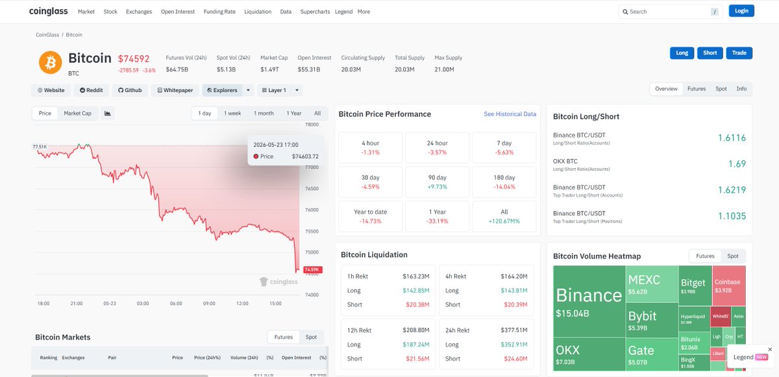Click the Bybit heatmap tile
The width and height of the screenshot is (779, 377).
click(652, 321)
